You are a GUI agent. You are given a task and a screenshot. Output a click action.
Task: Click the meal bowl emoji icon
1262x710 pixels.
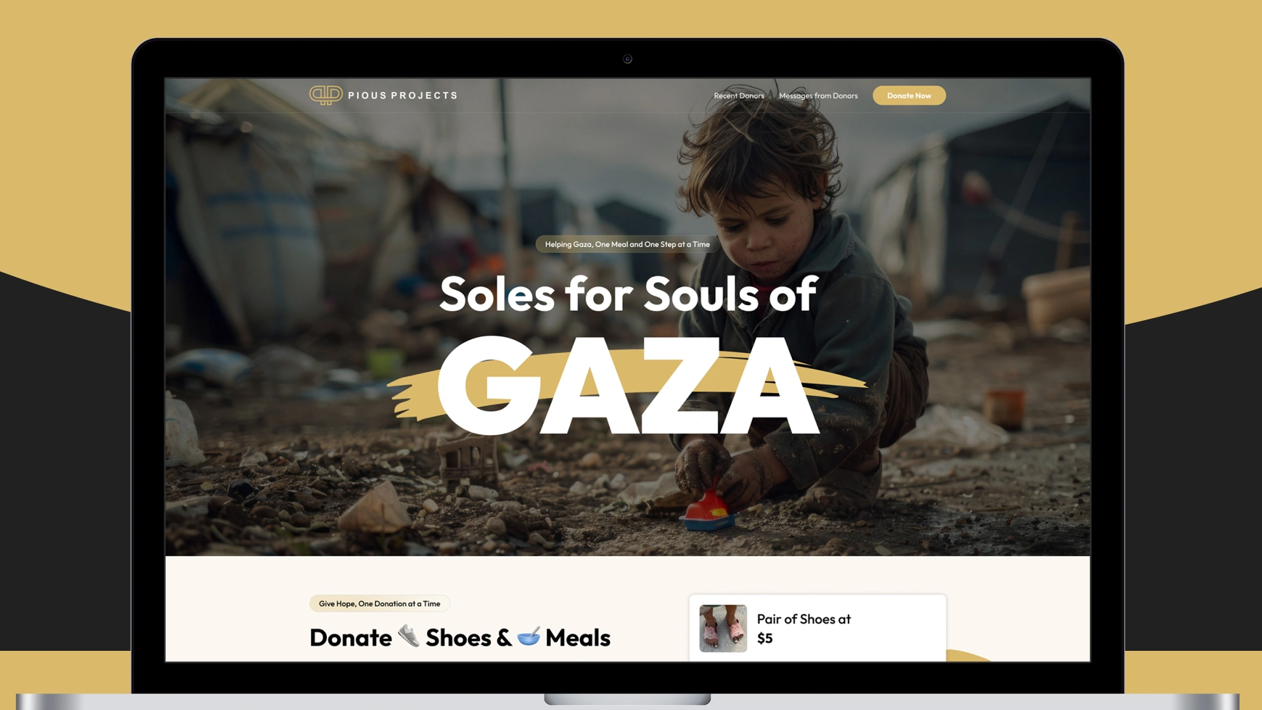[528, 636]
